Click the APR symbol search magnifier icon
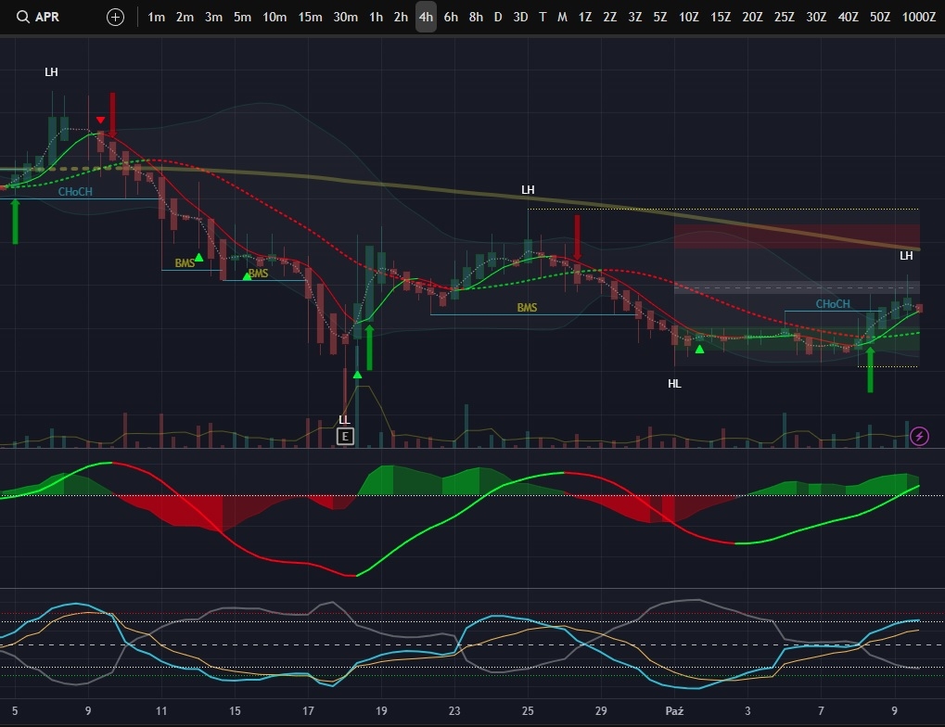Screen dimensions: 945x727 [22, 17]
